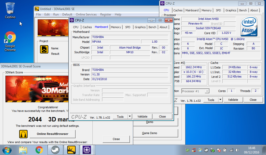This screenshot has height=155, width=266.
Task: Open the CCleaner tray icon
Action: pos(194,150)
